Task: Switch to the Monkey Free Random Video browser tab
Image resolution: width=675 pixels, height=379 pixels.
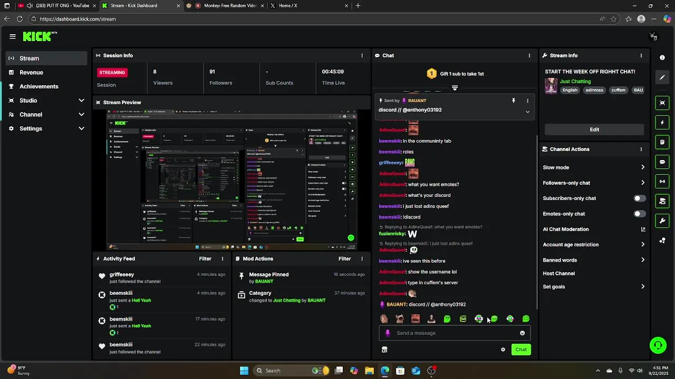Action: click(x=225, y=6)
